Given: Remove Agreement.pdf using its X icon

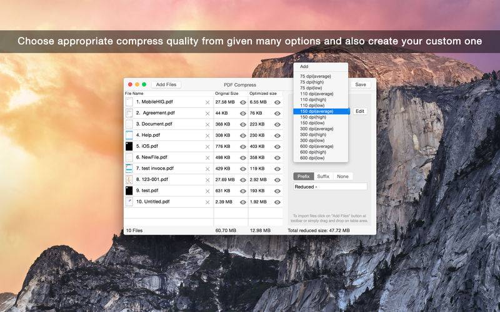Looking at the screenshot, I should 207,114.
